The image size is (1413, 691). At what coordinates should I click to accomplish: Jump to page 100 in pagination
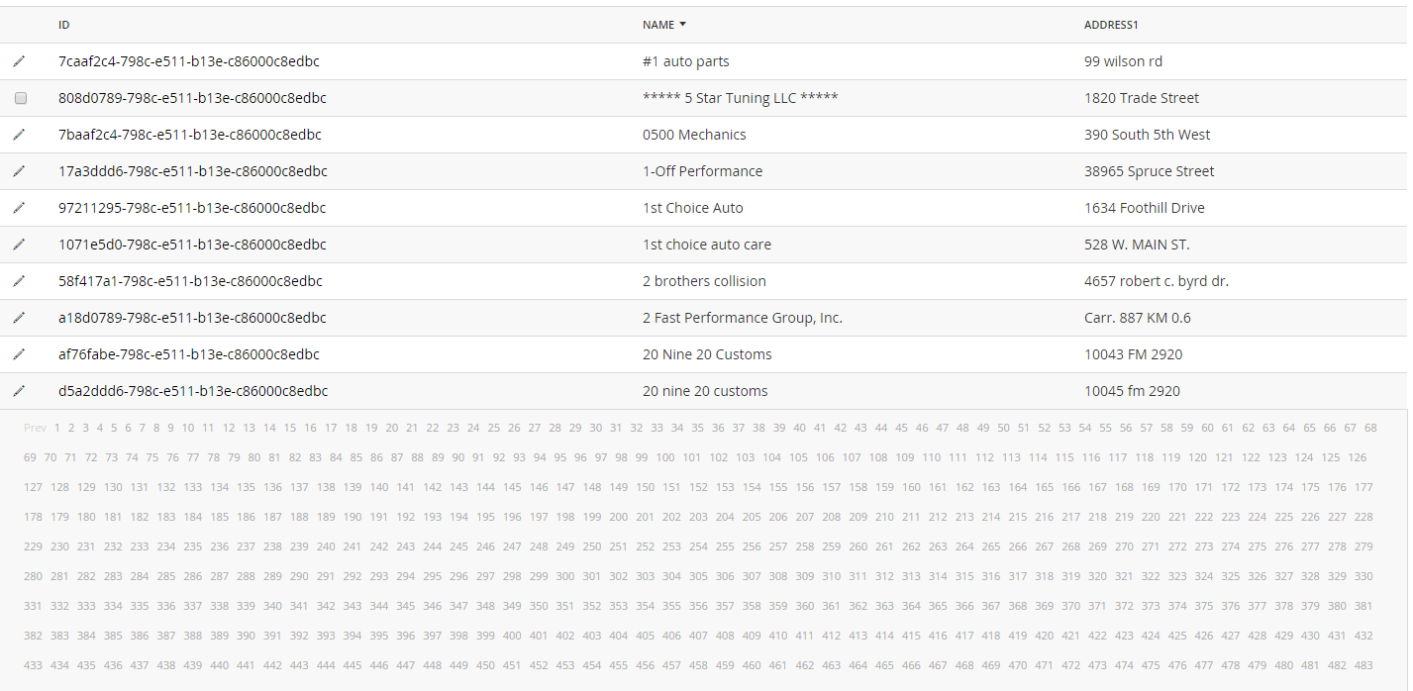point(665,457)
